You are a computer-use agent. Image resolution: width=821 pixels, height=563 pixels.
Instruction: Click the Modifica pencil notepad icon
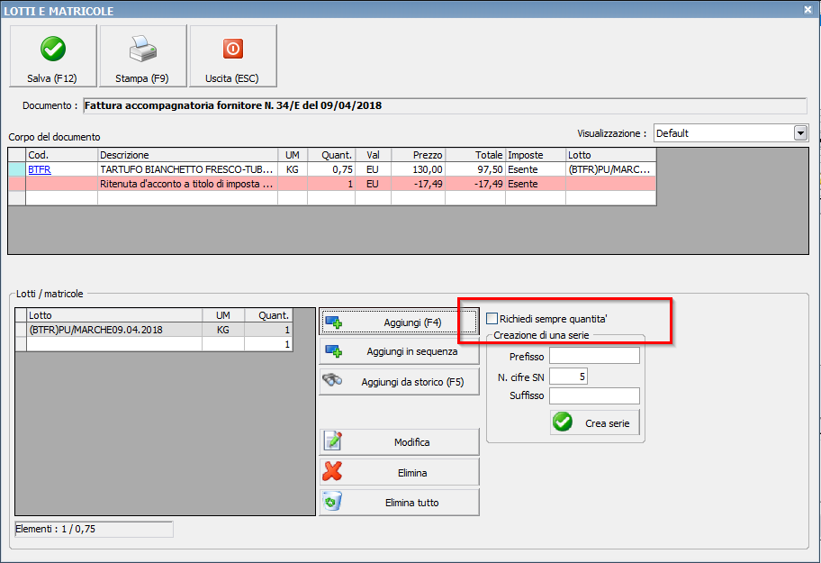click(333, 441)
